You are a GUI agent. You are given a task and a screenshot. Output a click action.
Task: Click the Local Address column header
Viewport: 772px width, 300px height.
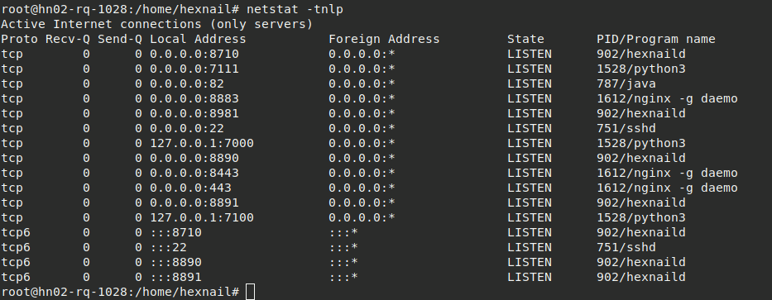(198, 40)
